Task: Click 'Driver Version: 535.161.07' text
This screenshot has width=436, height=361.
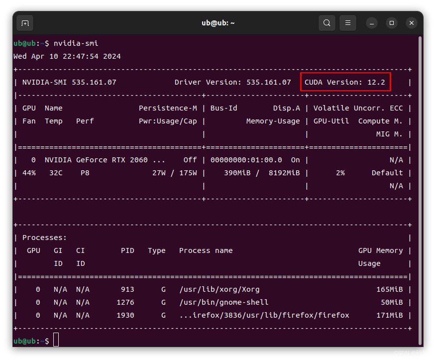Action: 233,82
